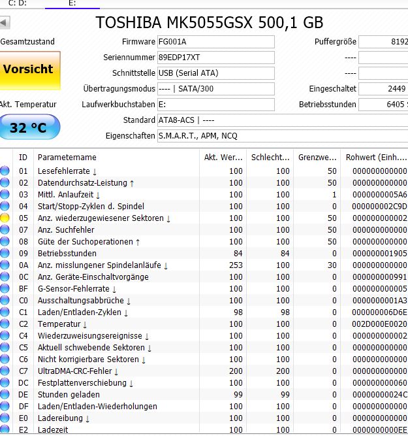Select the Start/Stopp-Zyklen d. Spindel row name
Image resolution: width=408 pixels, height=436 pixels.
click(x=91, y=206)
